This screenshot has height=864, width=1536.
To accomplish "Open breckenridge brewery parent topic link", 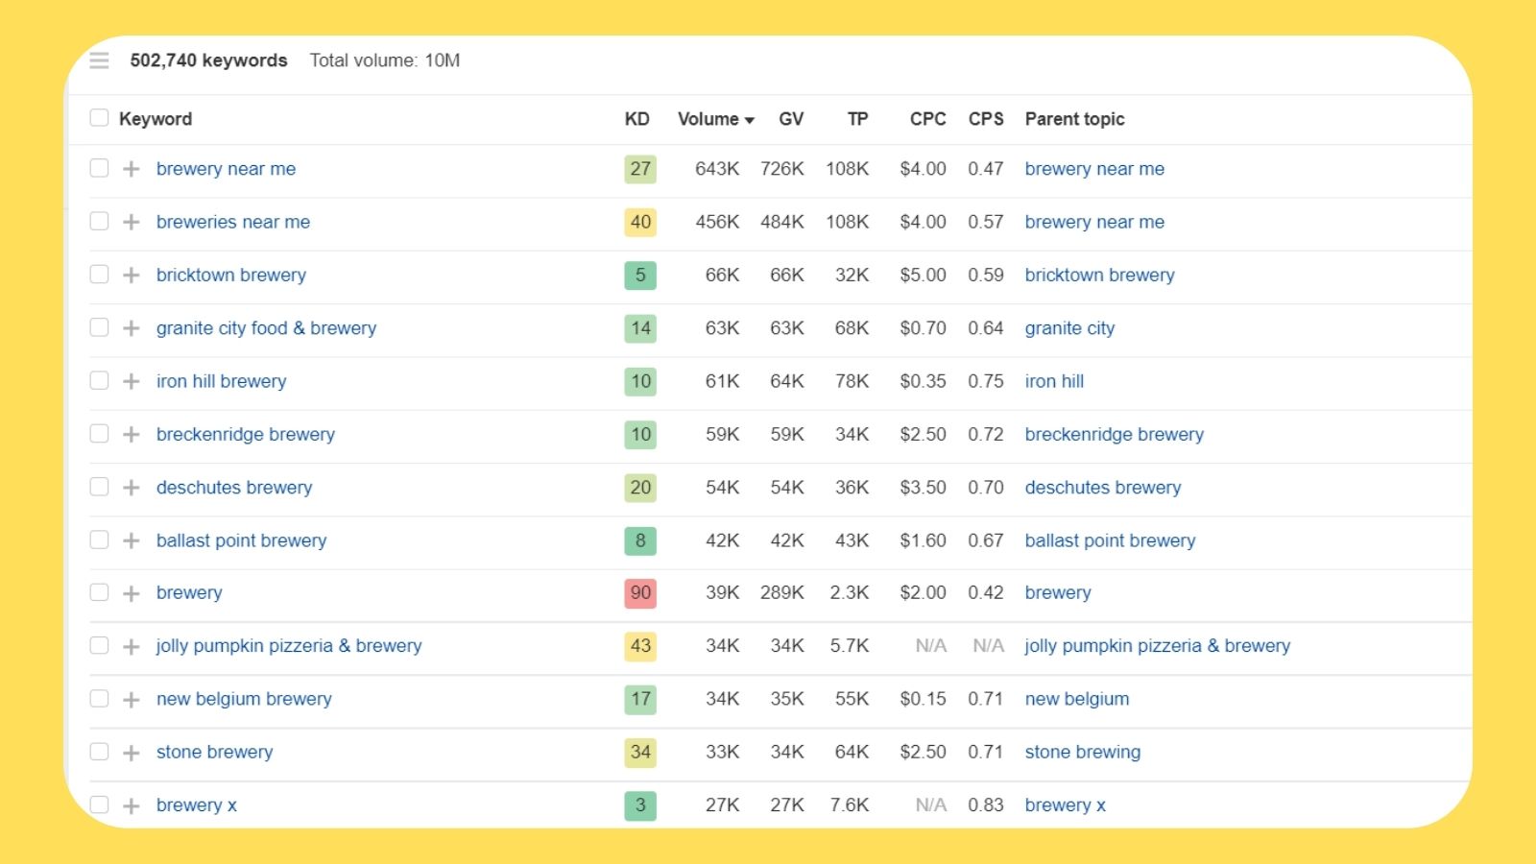I will [x=1114, y=434].
